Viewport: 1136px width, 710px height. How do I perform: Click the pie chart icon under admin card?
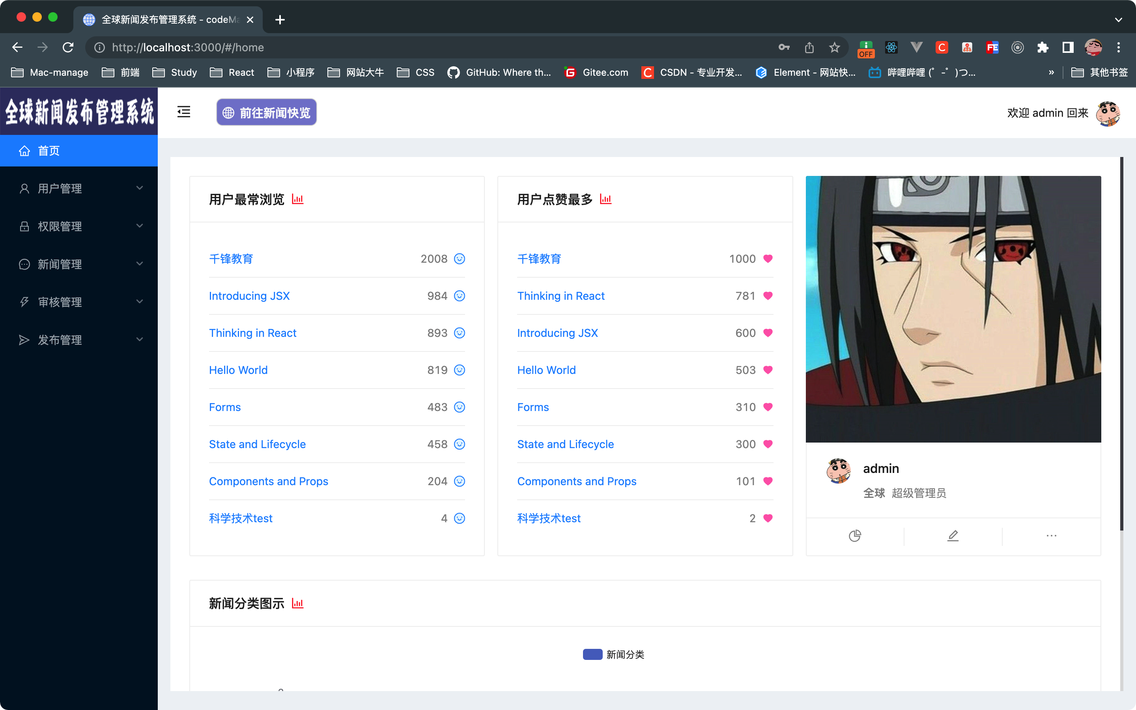coord(855,536)
